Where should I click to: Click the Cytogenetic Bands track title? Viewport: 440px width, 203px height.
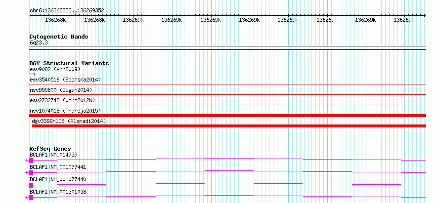(59, 37)
